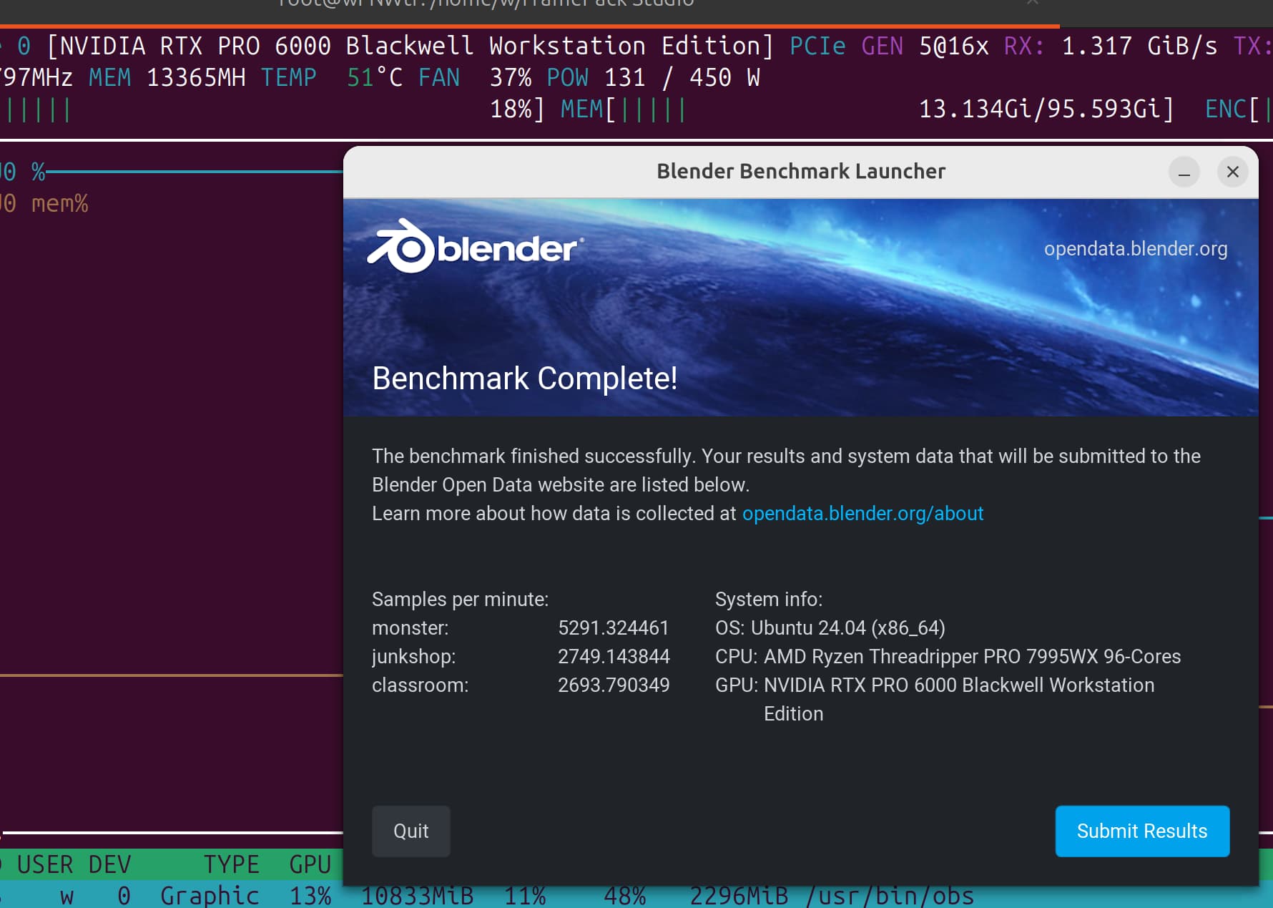The height and width of the screenshot is (908, 1273).
Task: Select the junkshop score 2749.143844
Action: click(614, 656)
